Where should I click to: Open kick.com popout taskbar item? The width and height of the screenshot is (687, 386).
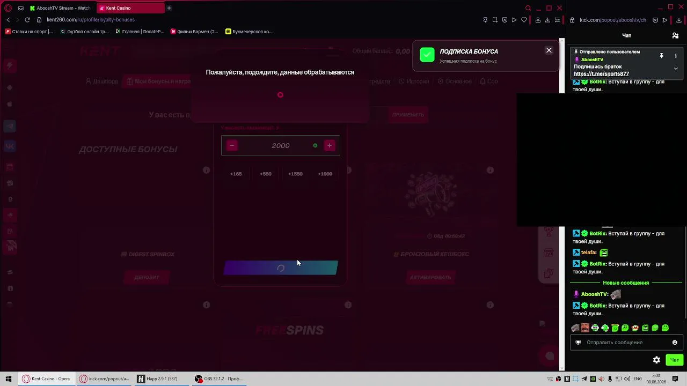click(x=104, y=378)
